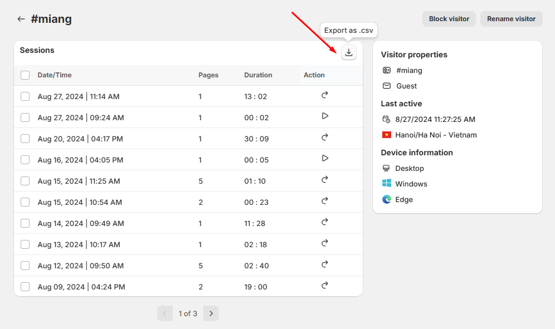Replay the Aug 09, 04:24 PM session

[325, 286]
